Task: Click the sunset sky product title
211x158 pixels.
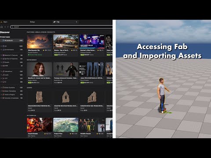Action: pyautogui.click(x=34, y=50)
